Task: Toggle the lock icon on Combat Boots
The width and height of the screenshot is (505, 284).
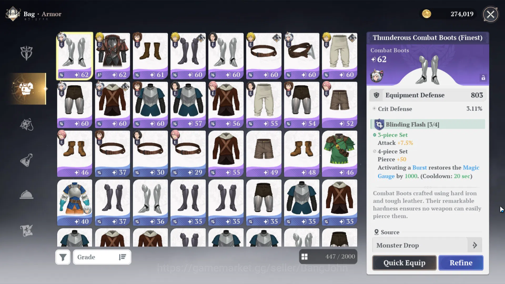Action: pos(483,78)
